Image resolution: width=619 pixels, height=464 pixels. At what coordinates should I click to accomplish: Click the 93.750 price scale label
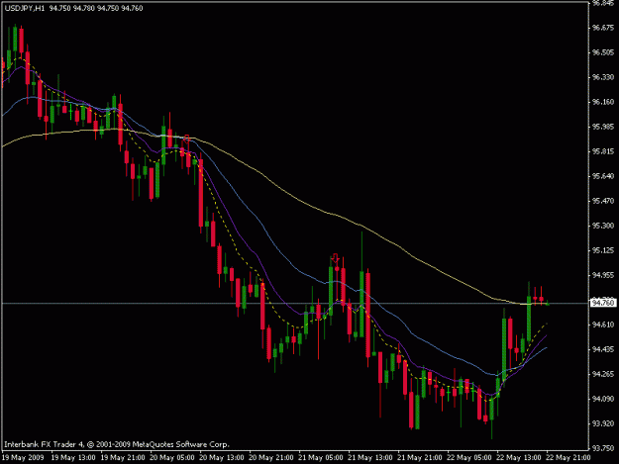coord(603,448)
